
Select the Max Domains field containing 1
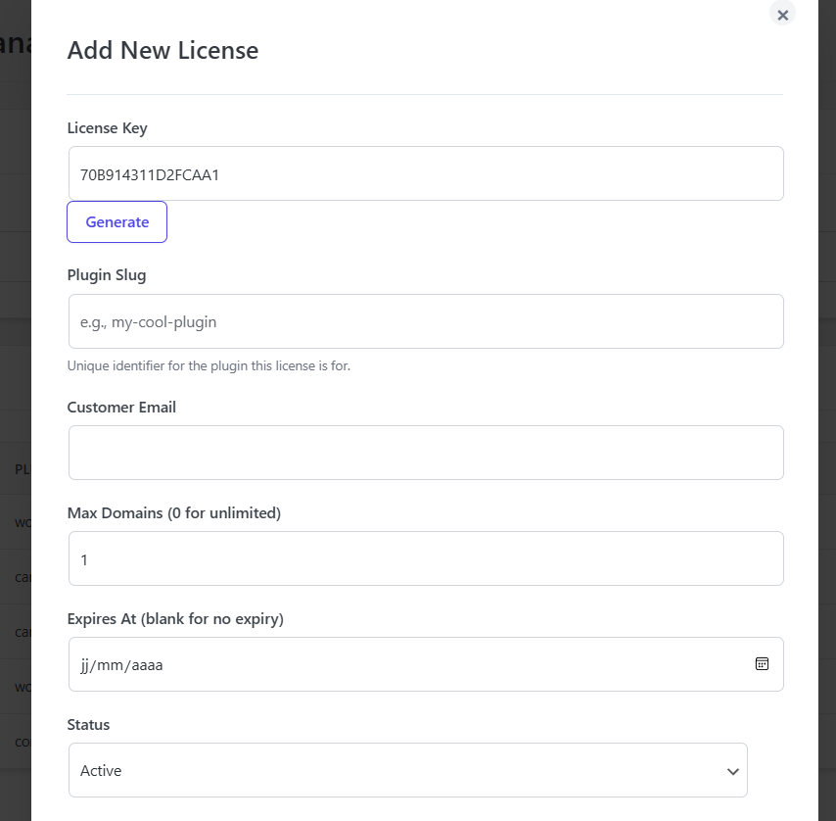click(426, 558)
